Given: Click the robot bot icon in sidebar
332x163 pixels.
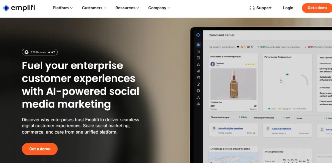Looking at the screenshot, I should tap(198, 104).
